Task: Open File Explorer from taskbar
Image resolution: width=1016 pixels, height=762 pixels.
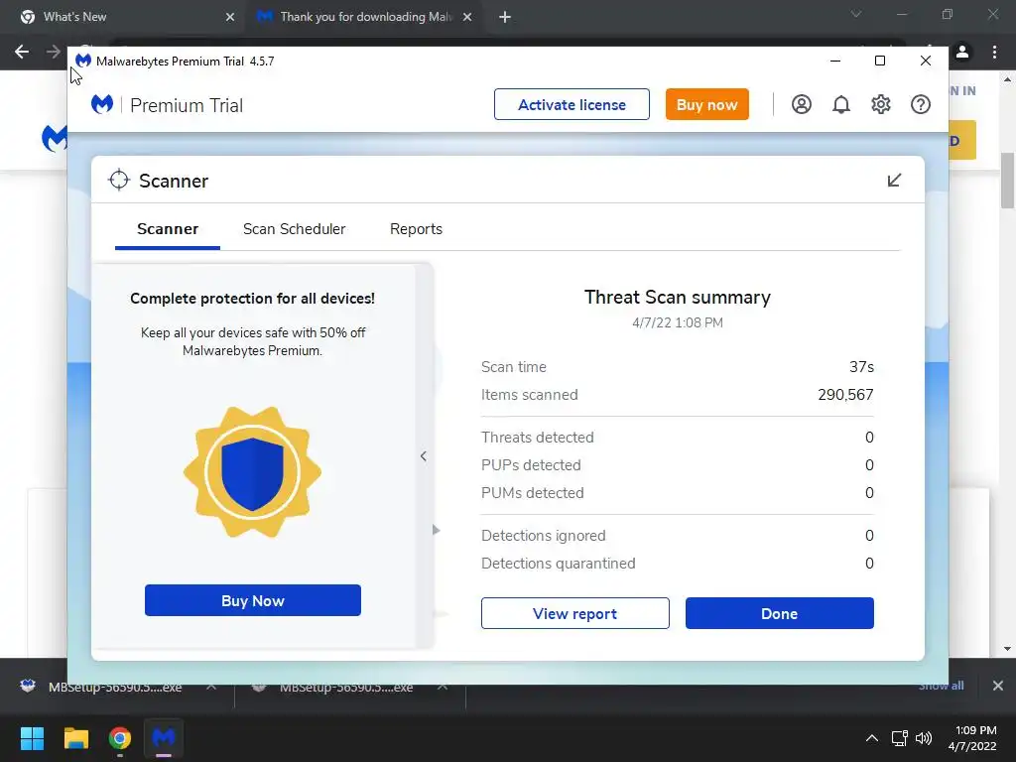Action: [75, 738]
